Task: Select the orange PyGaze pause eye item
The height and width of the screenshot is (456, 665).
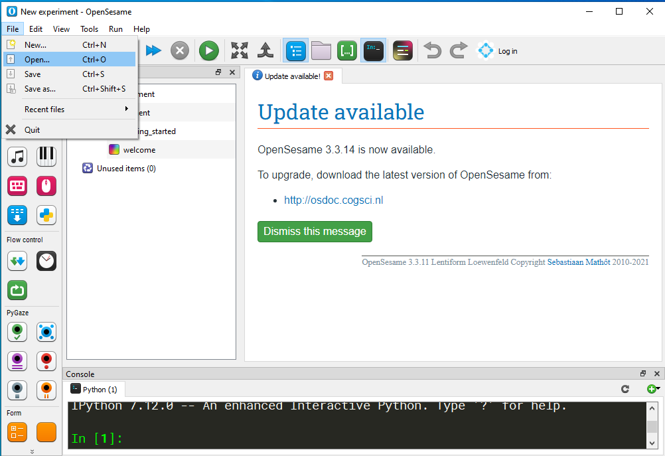Action: 46,390
